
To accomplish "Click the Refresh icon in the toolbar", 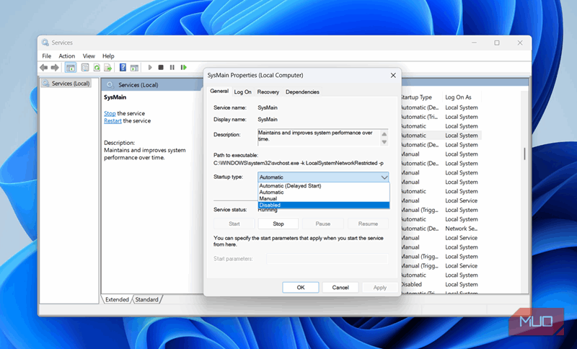I will [96, 67].
